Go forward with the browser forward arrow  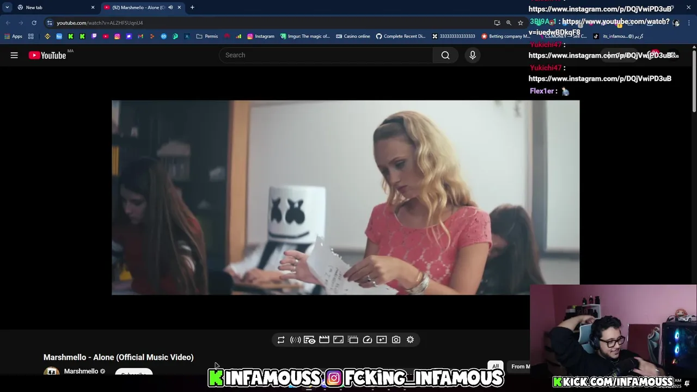tap(21, 23)
